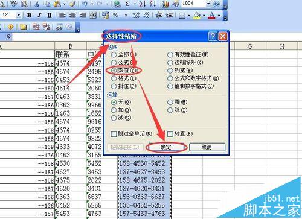Click the Insert Hyperlink globe icon

click(117, 4)
